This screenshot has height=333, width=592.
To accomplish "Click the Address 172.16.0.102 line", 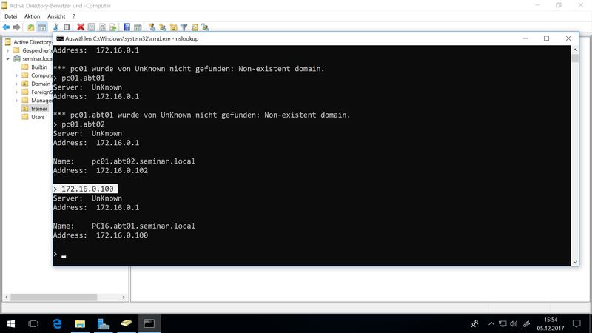I will [x=101, y=170].
